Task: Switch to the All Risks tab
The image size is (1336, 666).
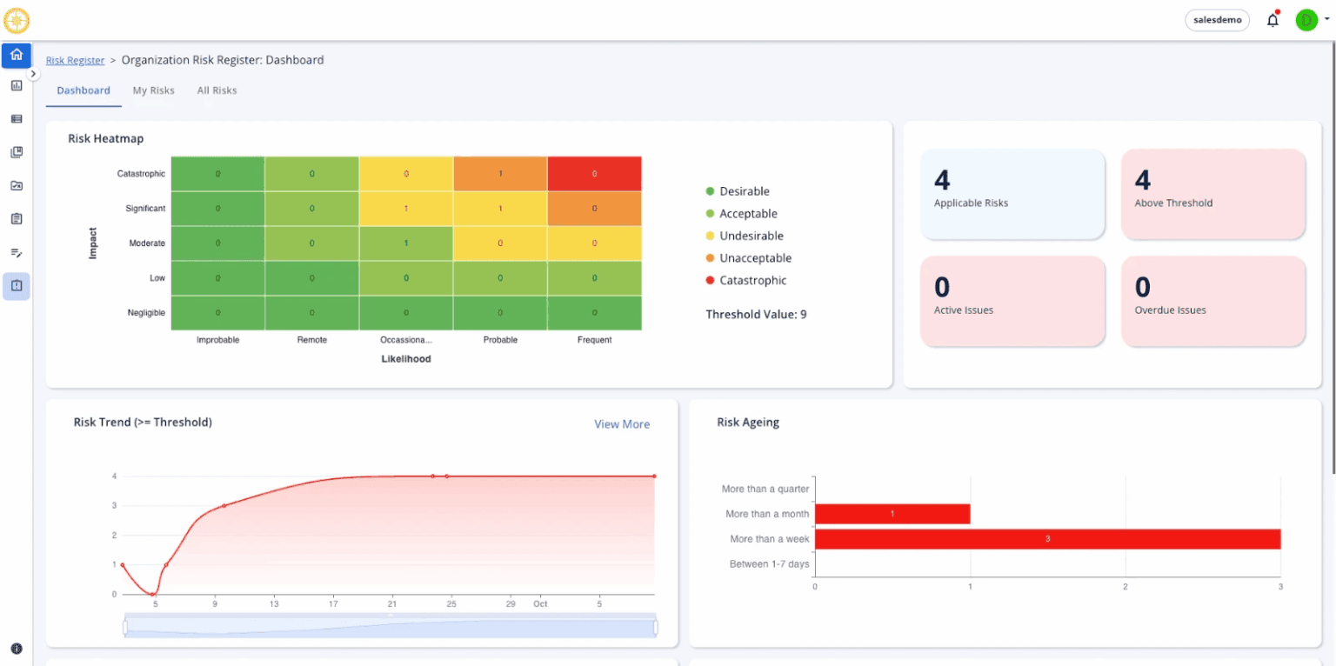Action: 217,90
